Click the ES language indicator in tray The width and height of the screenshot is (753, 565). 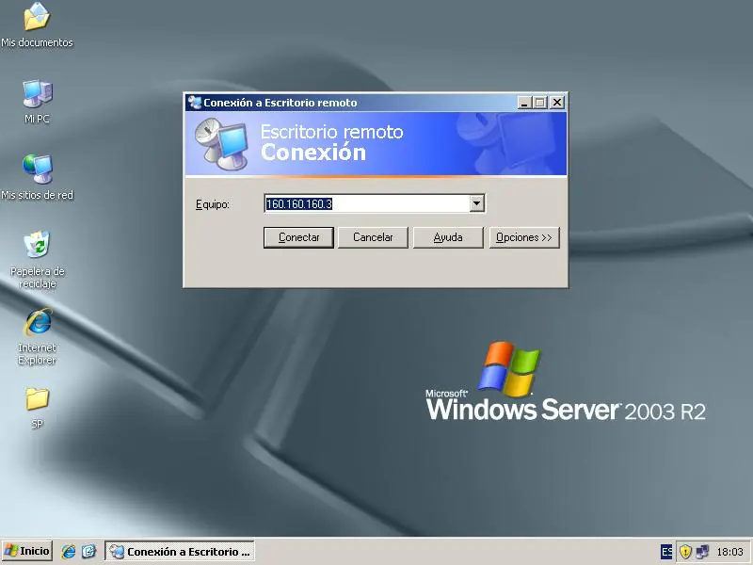coord(666,552)
